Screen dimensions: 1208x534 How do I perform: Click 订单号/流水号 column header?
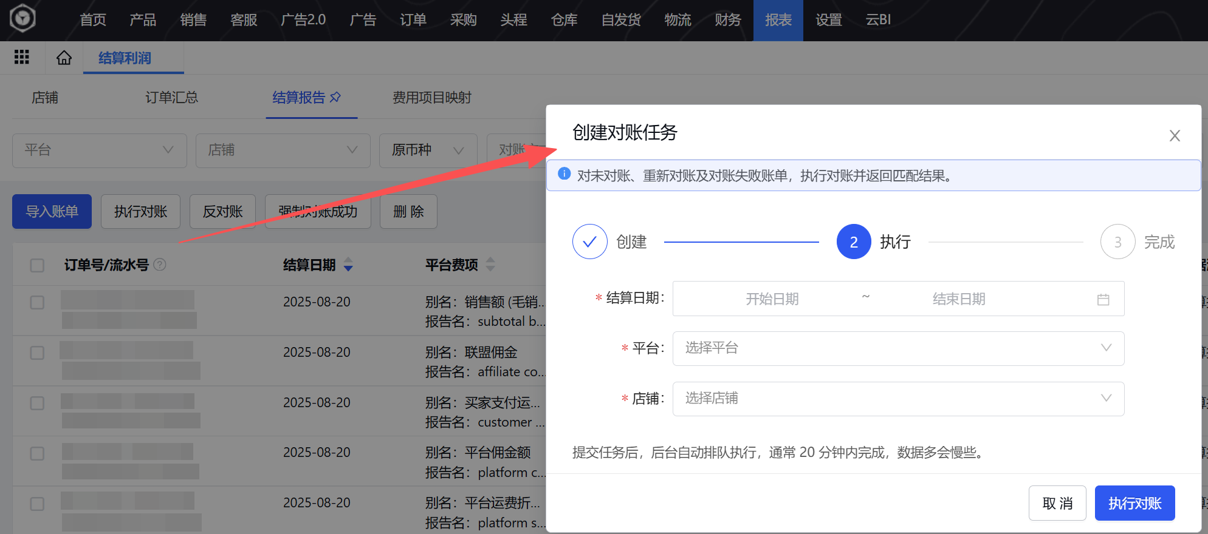tap(106, 265)
